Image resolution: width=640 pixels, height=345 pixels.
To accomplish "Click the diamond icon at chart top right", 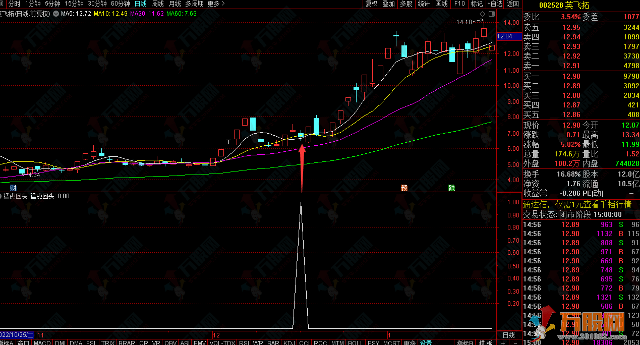I will 483,14.
